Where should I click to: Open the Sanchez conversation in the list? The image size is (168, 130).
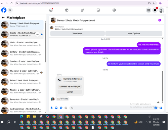22,63
